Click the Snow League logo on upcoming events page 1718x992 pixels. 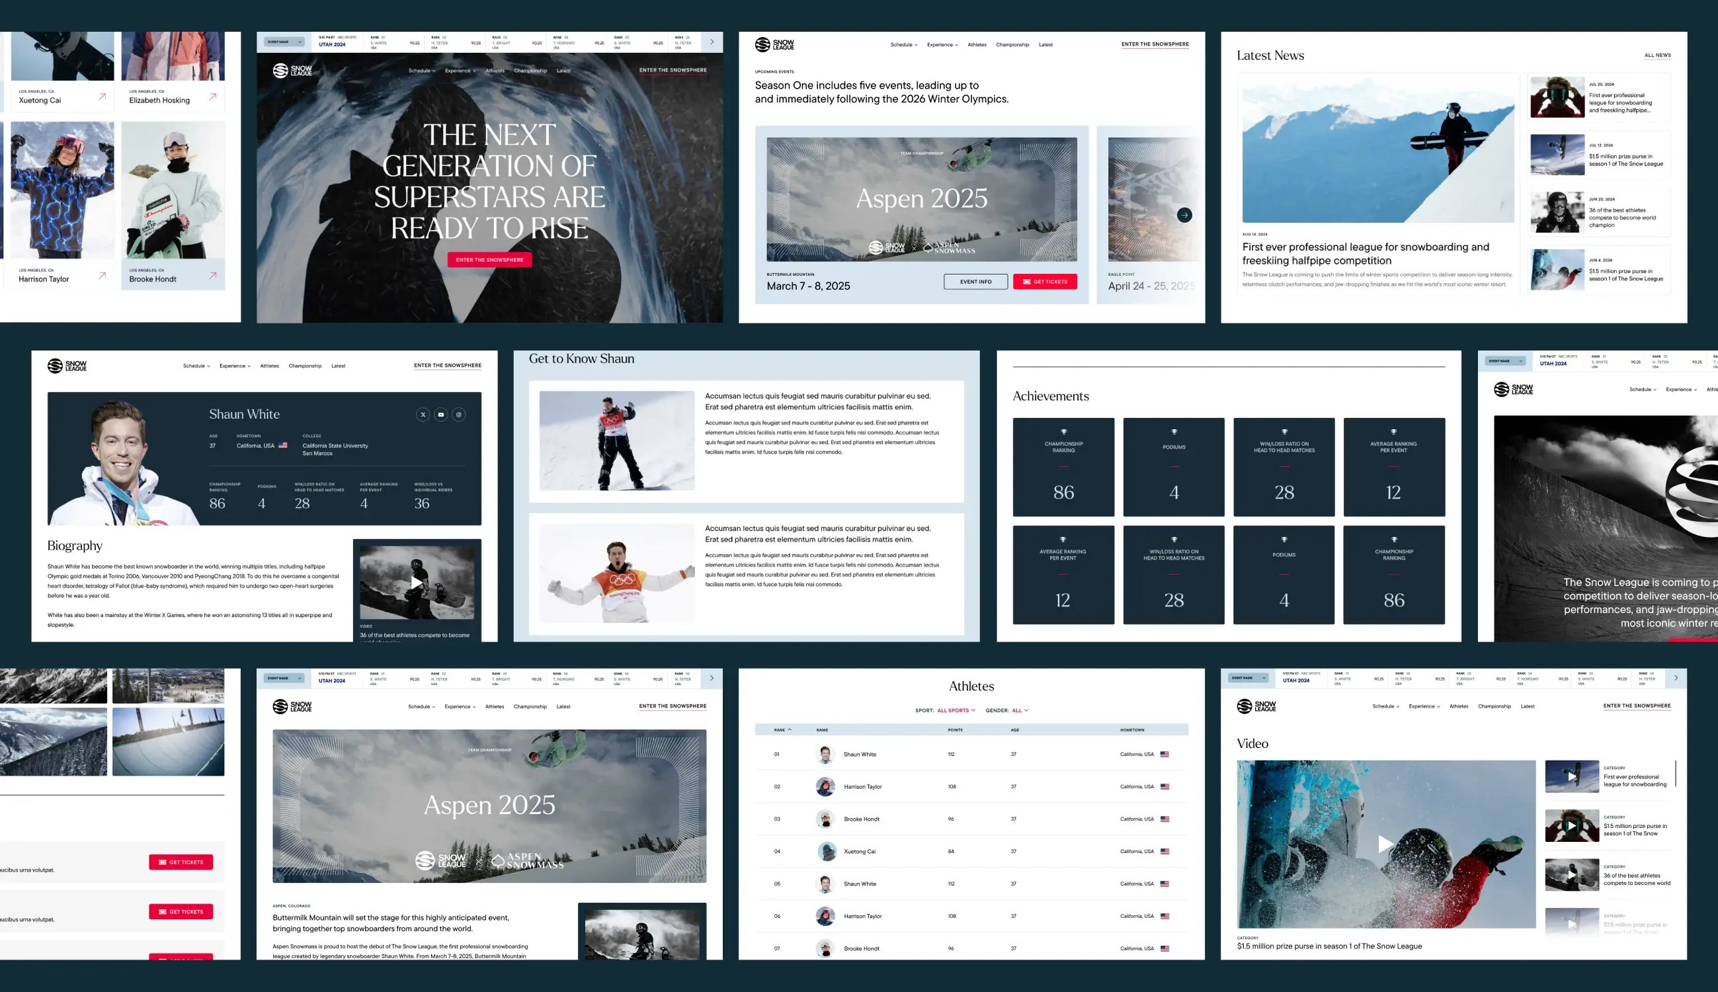pos(774,44)
